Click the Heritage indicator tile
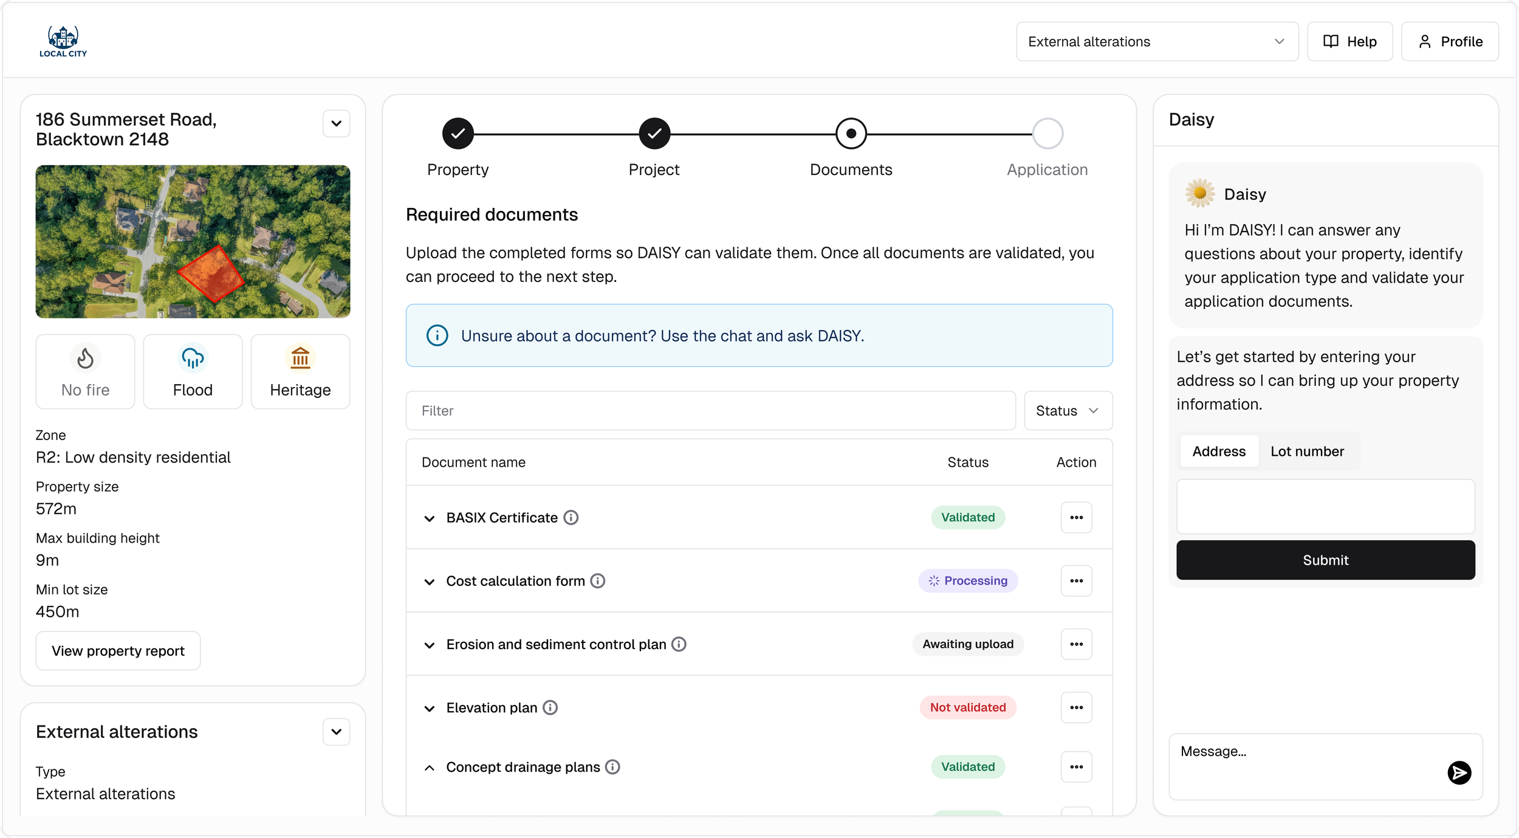The image size is (1519, 838). point(300,371)
